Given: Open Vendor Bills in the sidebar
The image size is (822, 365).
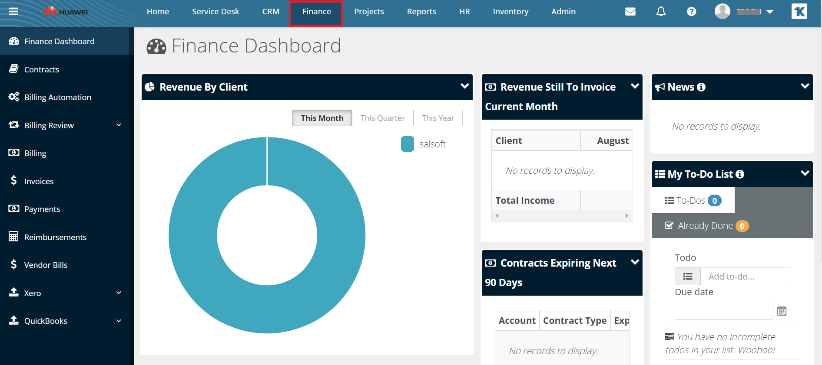Looking at the screenshot, I should [46, 265].
